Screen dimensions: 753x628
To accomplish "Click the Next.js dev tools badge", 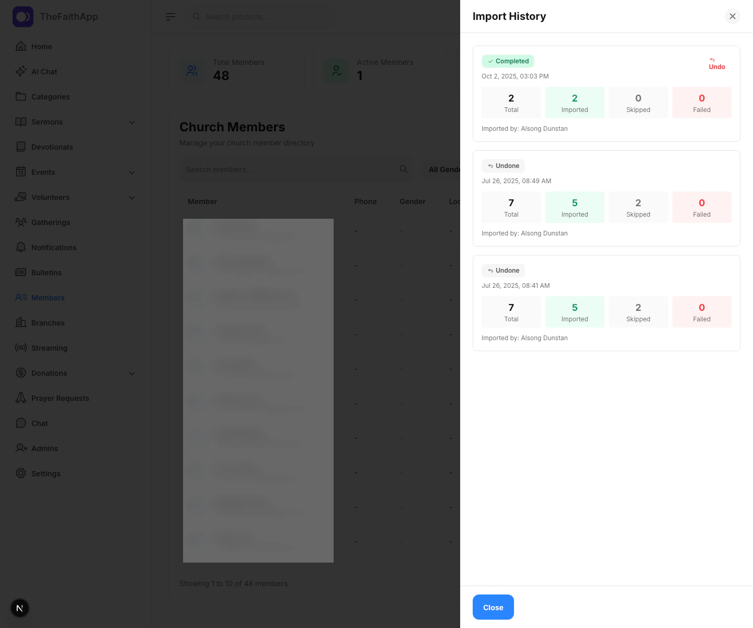I will tap(20, 608).
